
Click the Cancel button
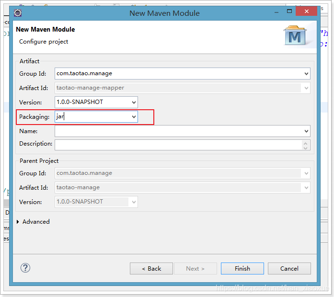pos(289,268)
